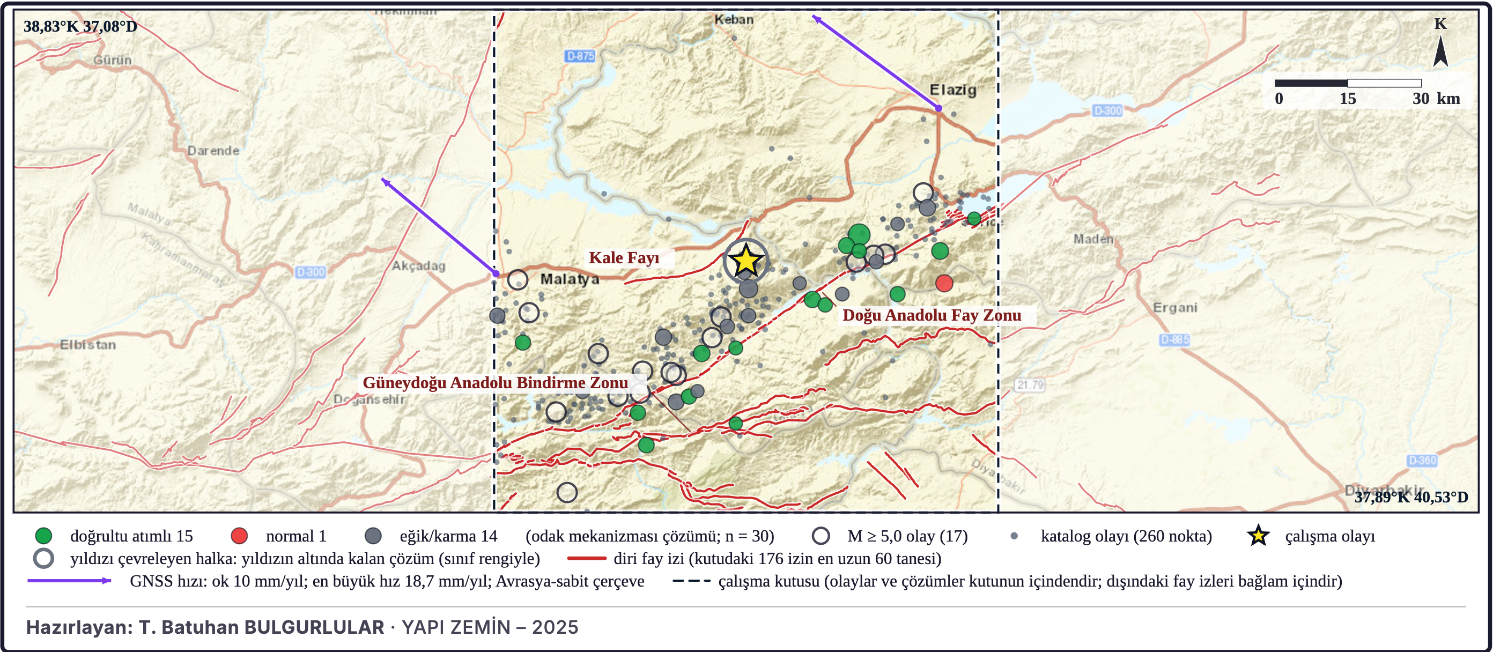
Task: Click the red normal legend circle
Action: (x=239, y=536)
